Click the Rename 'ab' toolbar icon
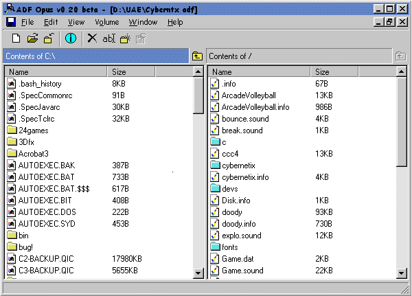Image resolution: width=412 pixels, height=296 pixels. (108, 38)
